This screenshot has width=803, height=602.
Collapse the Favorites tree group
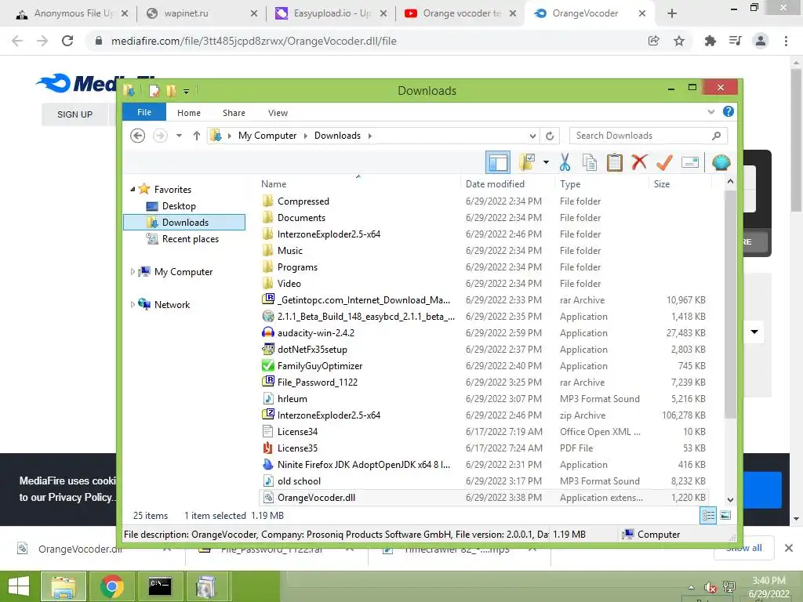click(x=133, y=189)
